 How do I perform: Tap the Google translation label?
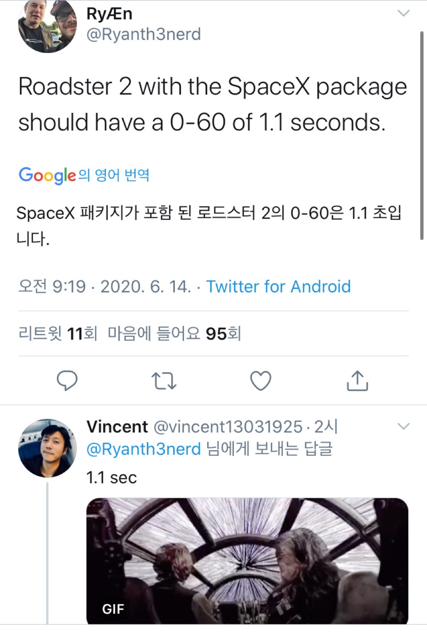84,175
